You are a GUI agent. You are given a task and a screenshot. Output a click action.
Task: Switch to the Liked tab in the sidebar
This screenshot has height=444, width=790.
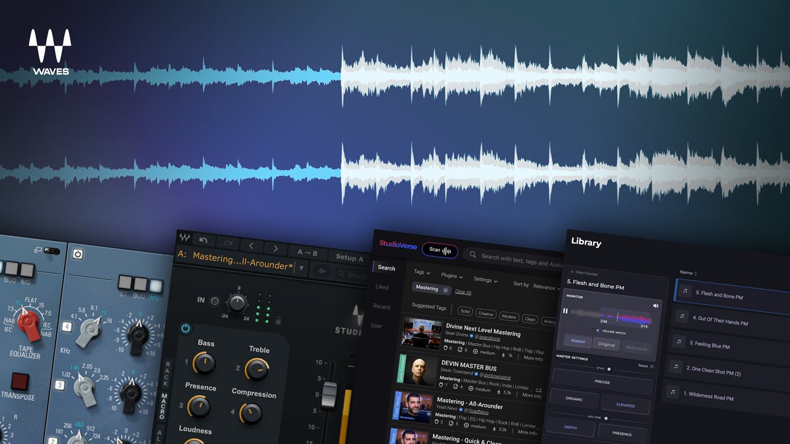pyautogui.click(x=382, y=287)
